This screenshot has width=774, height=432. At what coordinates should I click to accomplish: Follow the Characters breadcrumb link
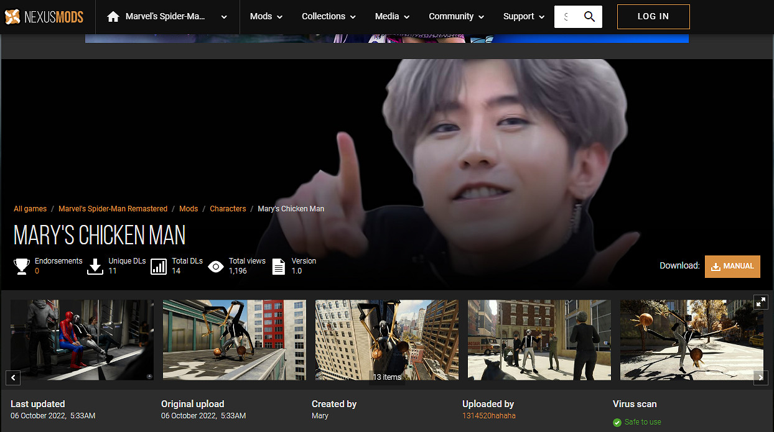coord(228,209)
